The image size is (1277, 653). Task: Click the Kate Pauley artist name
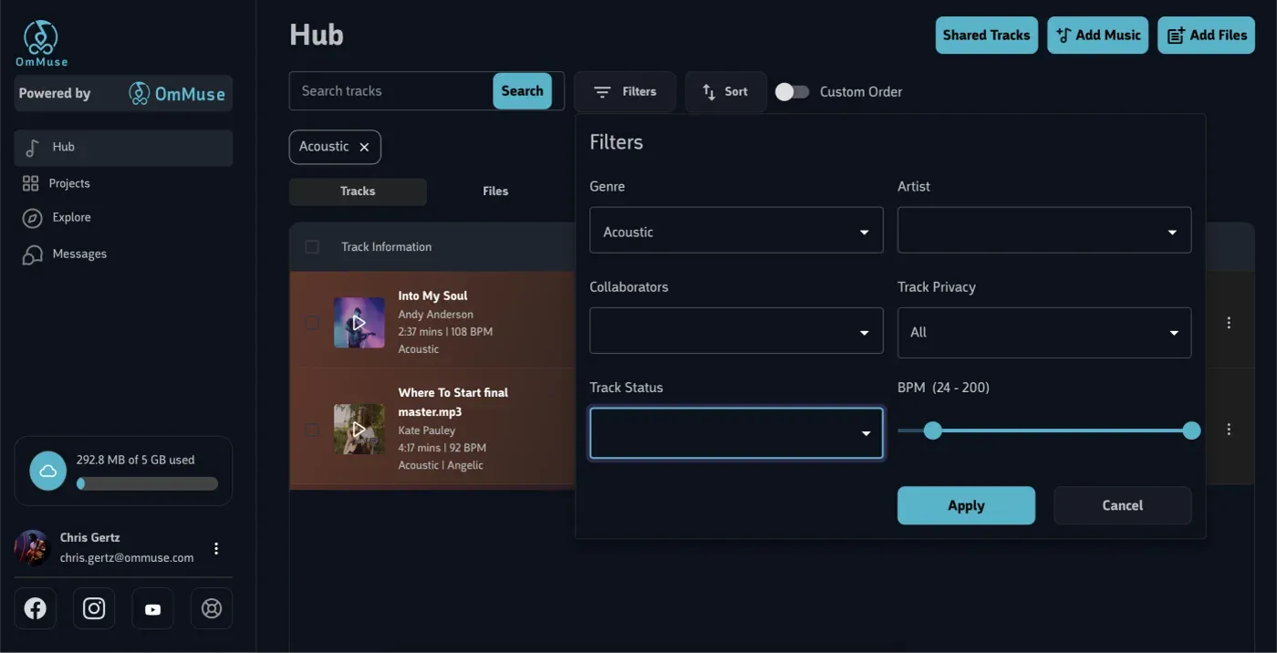click(x=426, y=430)
